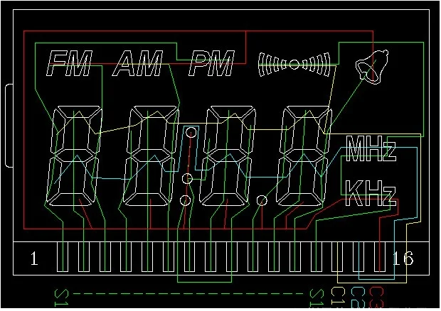441x311 pixels.
Task: Click the second seven-segment digit
Action: coord(151,155)
